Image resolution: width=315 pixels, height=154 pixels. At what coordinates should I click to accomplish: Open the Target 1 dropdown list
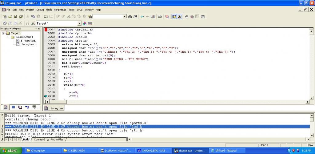(x=79, y=23)
